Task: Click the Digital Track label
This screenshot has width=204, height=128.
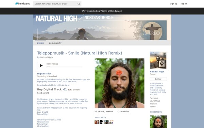Action: point(44,73)
